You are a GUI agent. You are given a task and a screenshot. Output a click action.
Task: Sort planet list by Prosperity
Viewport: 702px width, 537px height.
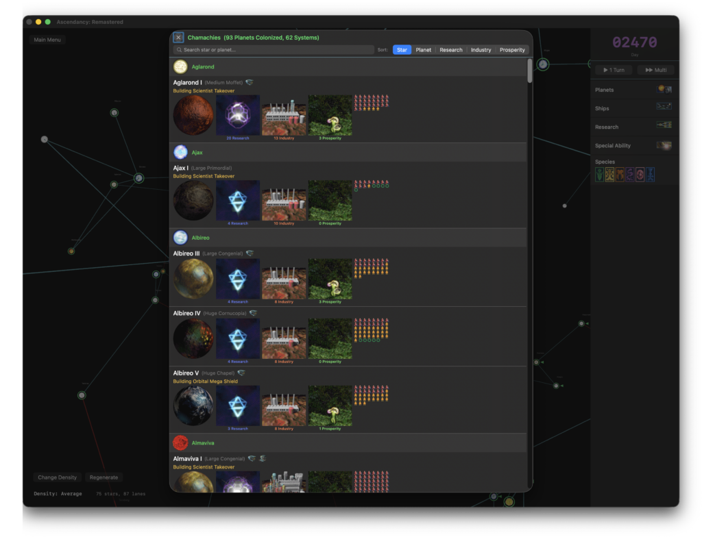pyautogui.click(x=511, y=50)
